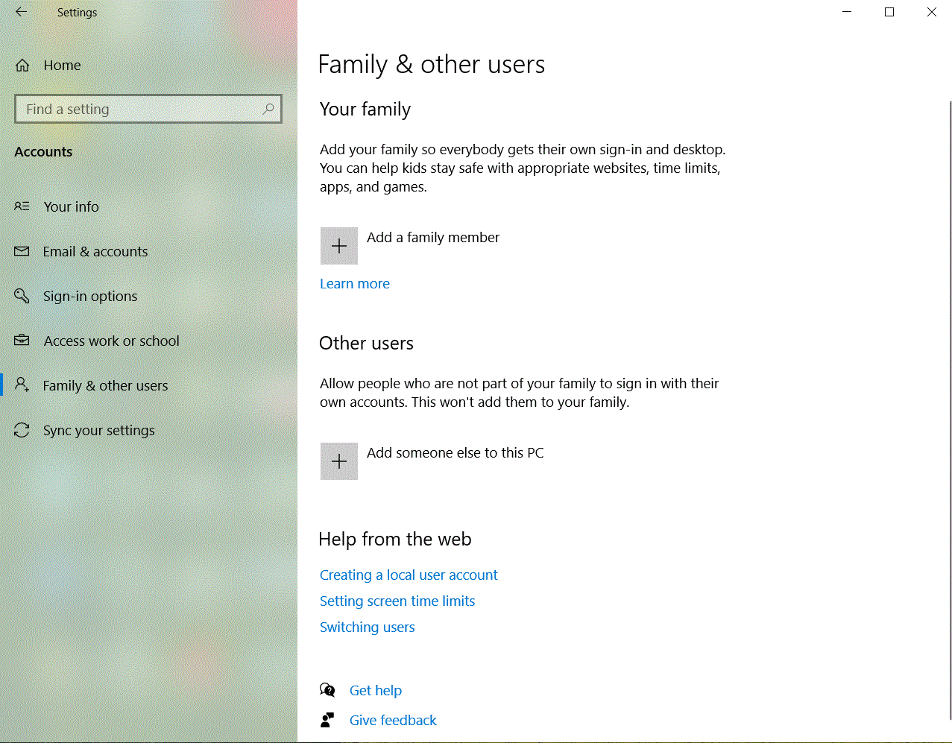Viewport: 952px width, 743px height.
Task: Click the Other users heading
Action: (366, 344)
